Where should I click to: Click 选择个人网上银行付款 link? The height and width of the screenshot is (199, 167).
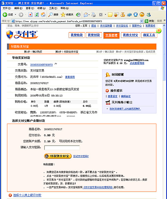tap(27, 195)
